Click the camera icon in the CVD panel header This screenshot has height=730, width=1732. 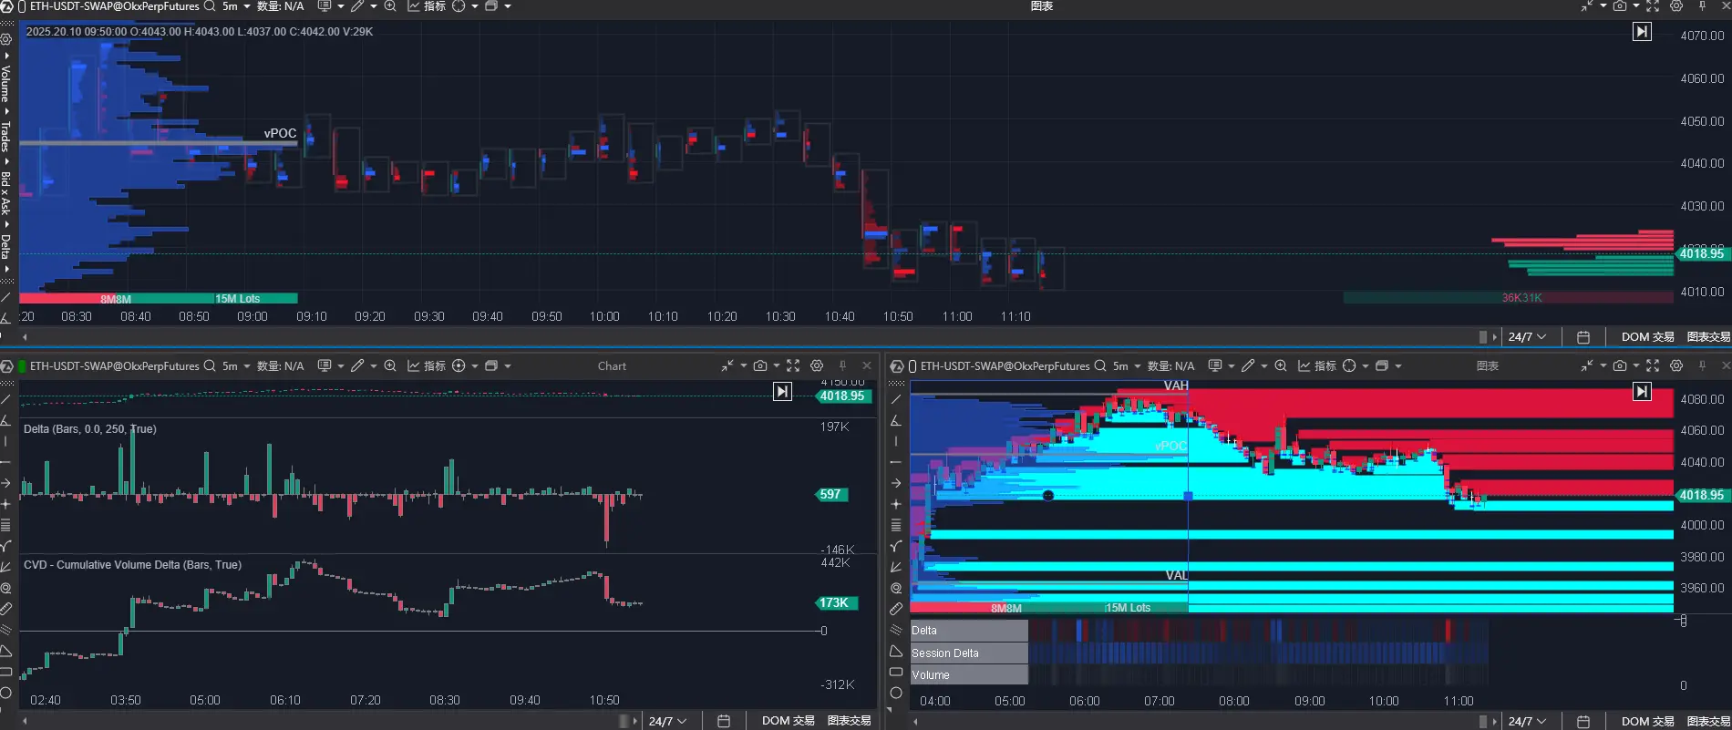point(760,365)
